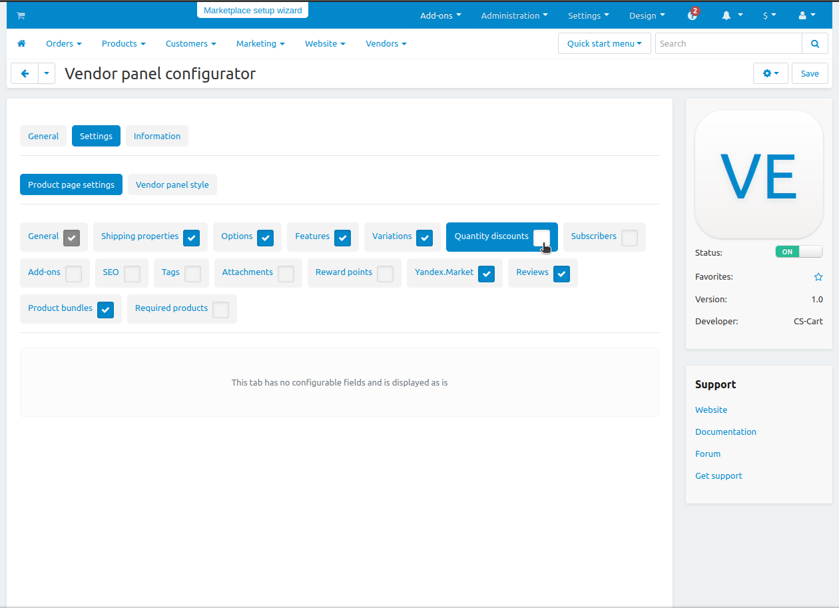Click the search magnifier icon
The height and width of the screenshot is (608, 839).
815,44
